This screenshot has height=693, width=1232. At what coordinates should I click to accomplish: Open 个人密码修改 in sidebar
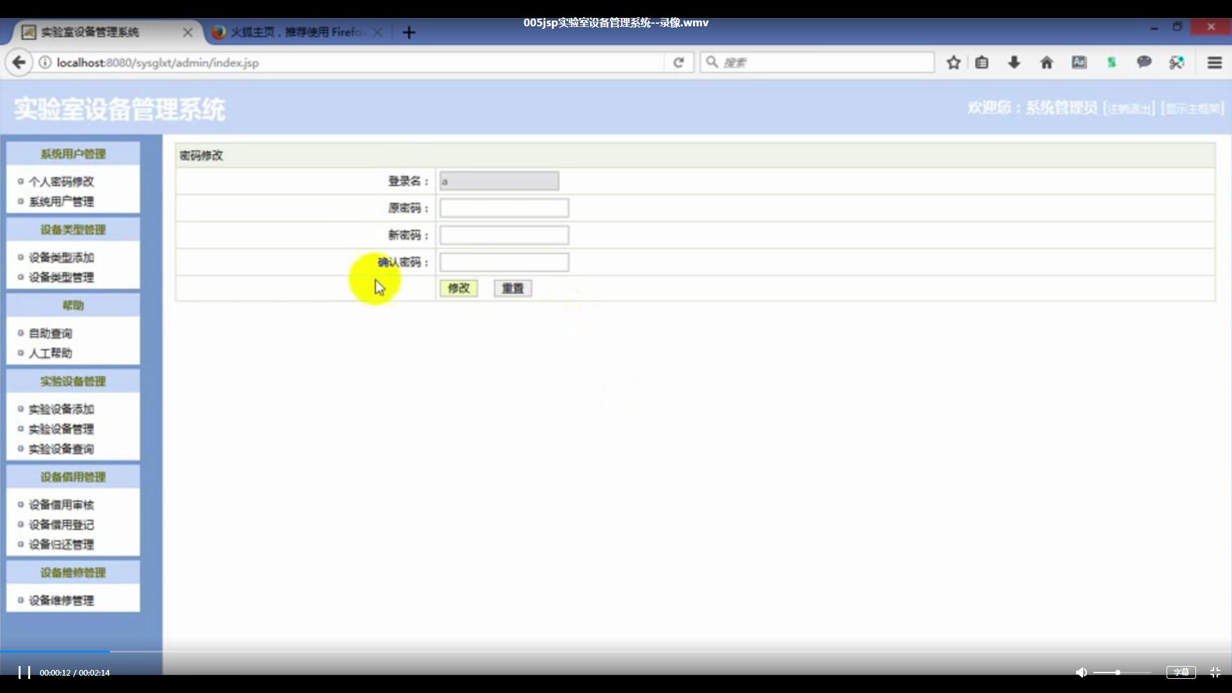click(x=61, y=182)
